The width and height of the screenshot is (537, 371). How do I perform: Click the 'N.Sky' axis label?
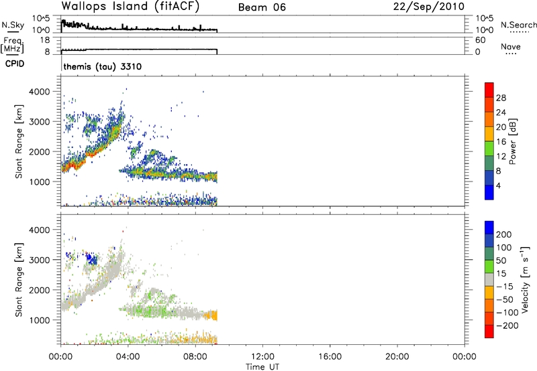[13, 25]
